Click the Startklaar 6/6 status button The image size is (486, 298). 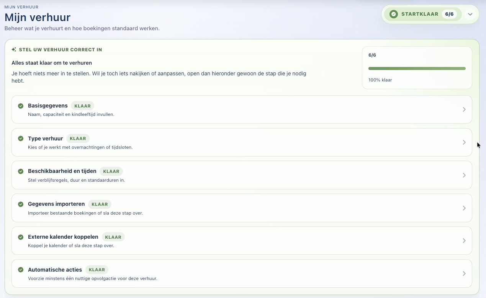(423, 14)
